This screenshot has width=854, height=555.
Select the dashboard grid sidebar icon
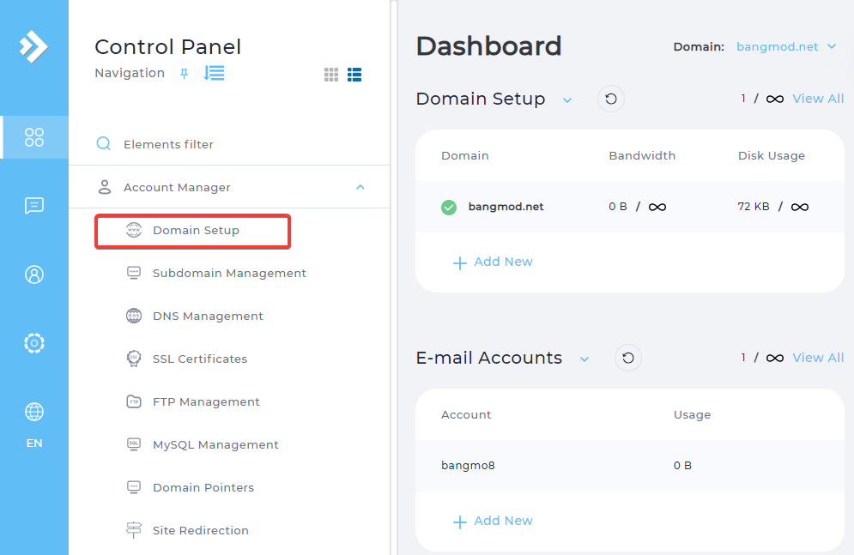click(x=34, y=137)
